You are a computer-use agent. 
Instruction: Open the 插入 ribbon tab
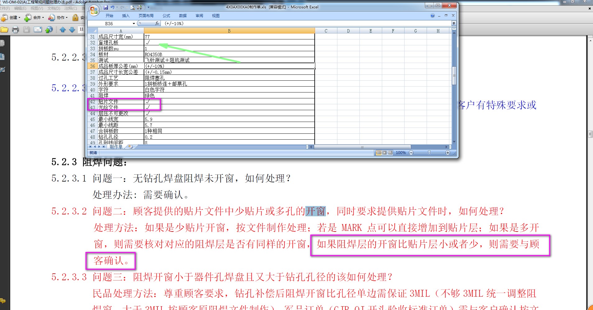click(x=126, y=16)
